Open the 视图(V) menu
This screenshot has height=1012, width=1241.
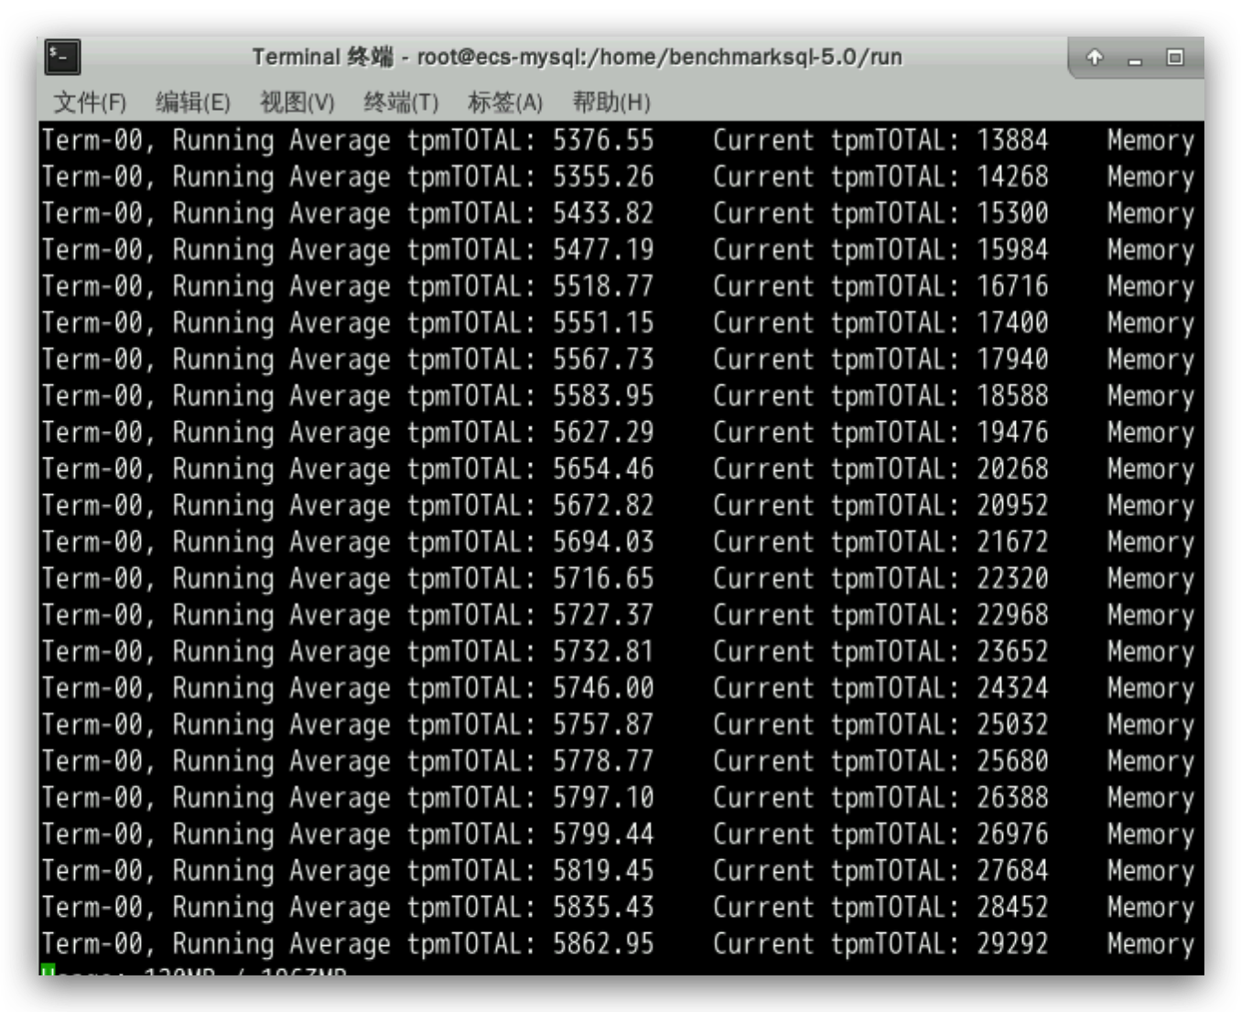[x=297, y=102]
